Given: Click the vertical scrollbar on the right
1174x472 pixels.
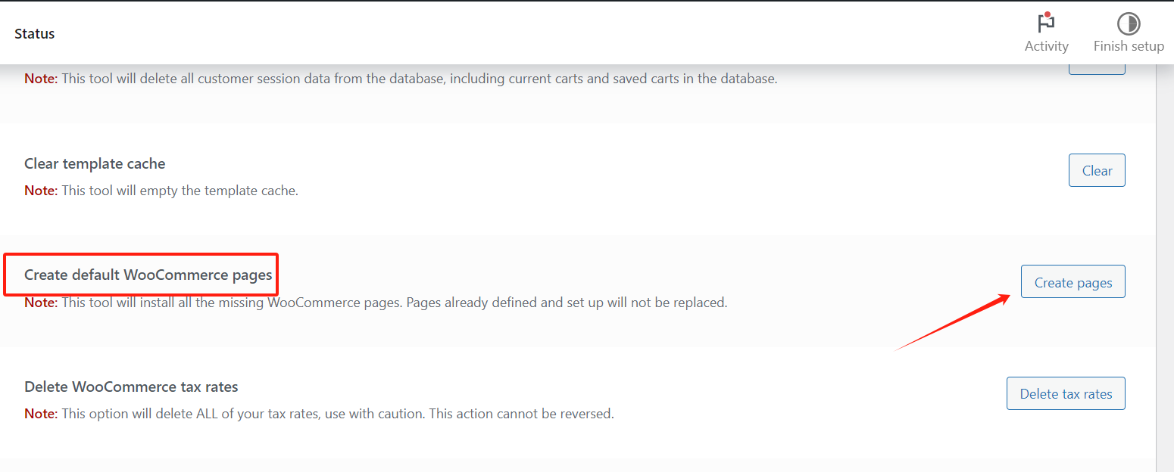Looking at the screenshot, I should pyautogui.click(x=1164, y=265).
